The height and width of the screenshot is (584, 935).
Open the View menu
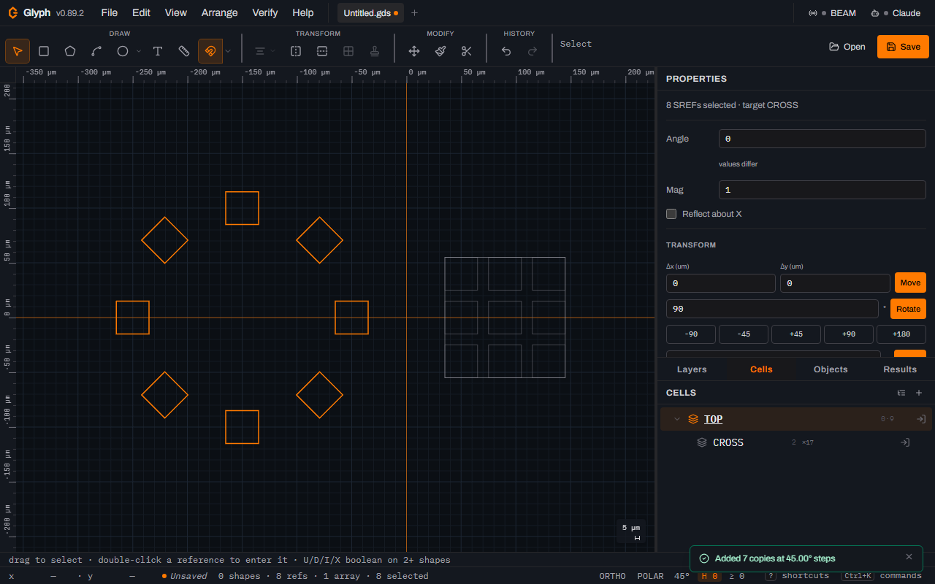click(x=175, y=12)
